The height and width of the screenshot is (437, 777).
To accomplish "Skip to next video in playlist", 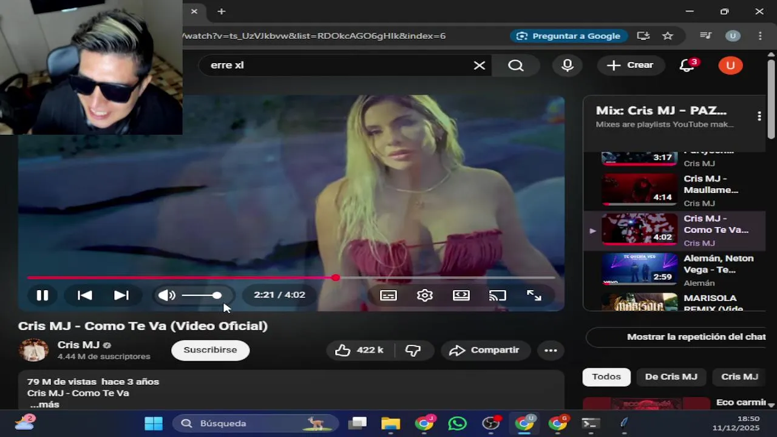I will [121, 296].
